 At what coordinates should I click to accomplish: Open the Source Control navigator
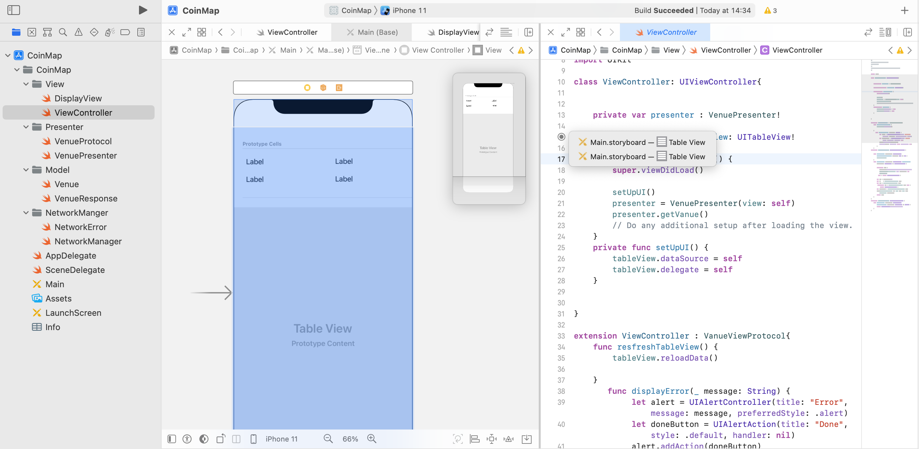tap(32, 32)
